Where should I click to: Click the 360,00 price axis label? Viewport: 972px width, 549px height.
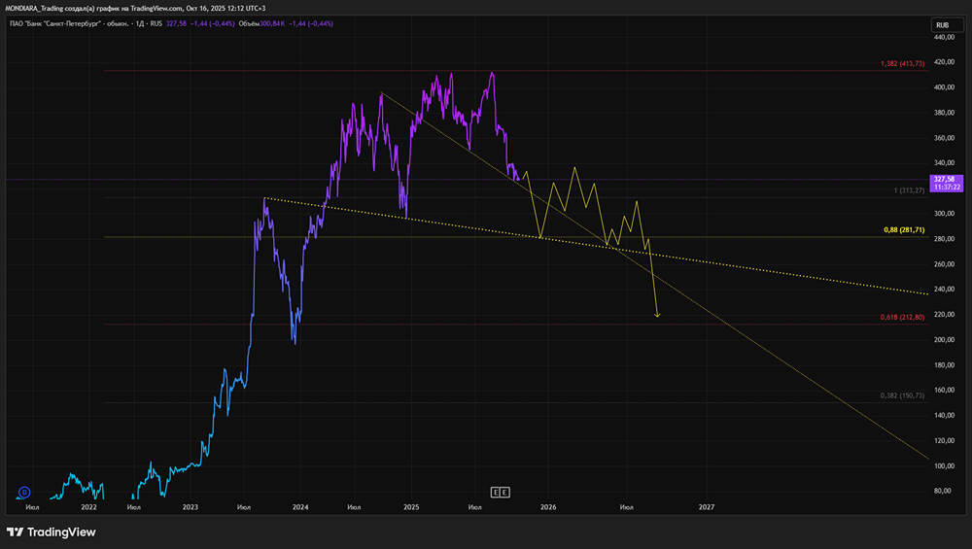[x=944, y=138]
